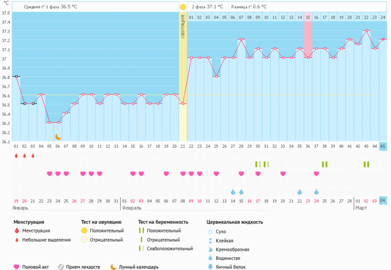Click the Половой акт legend heart icon

pyautogui.click(x=16, y=266)
